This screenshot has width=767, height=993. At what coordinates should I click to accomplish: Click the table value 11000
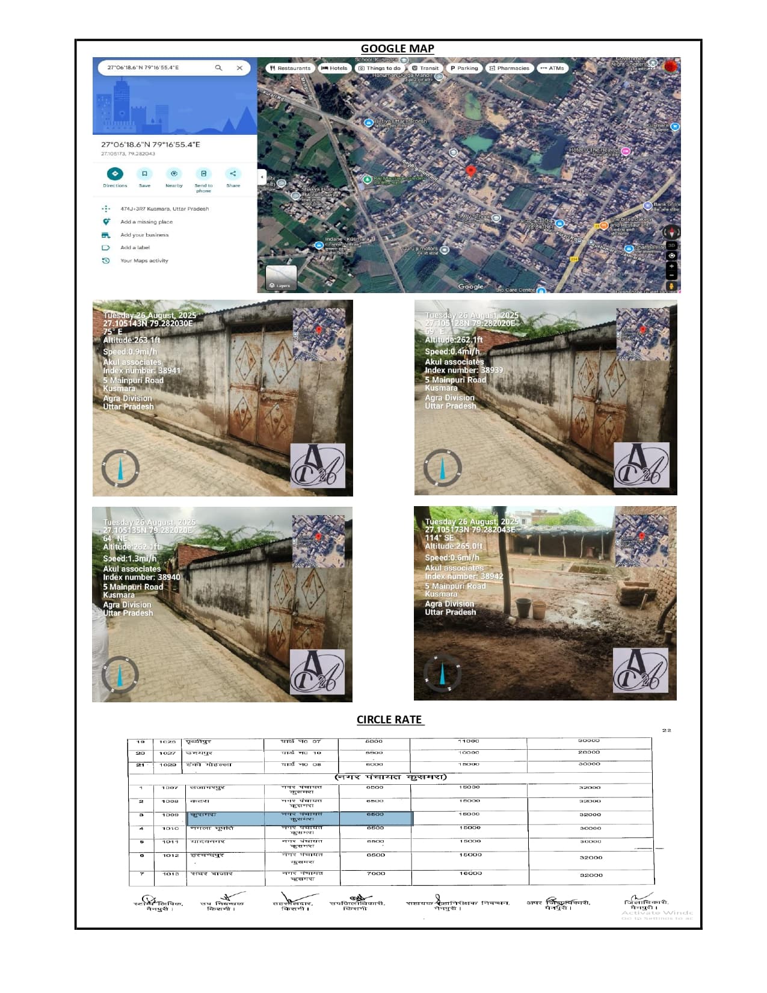[469, 741]
